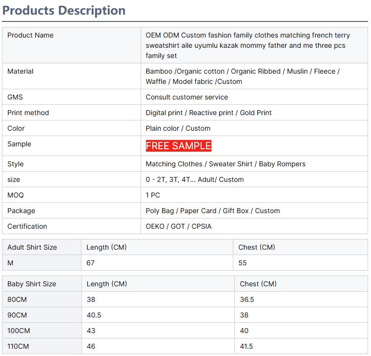The width and height of the screenshot is (371, 356).
Task: Click the 1 PC MOQ value
Action: click(x=153, y=195)
